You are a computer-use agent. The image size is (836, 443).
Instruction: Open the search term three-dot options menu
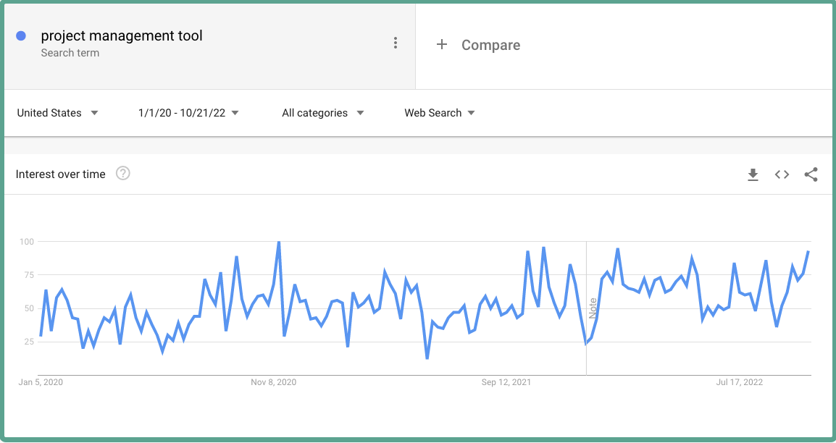(395, 43)
